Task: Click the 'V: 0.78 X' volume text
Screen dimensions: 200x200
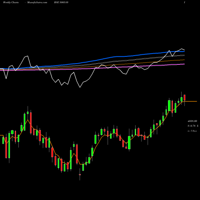Action: pos(193,126)
